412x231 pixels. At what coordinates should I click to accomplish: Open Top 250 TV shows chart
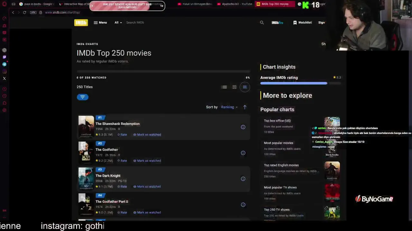(276, 210)
